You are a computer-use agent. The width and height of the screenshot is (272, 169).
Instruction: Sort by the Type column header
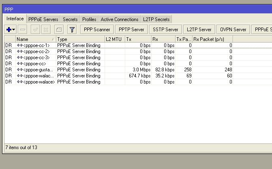pyautogui.click(x=80, y=39)
